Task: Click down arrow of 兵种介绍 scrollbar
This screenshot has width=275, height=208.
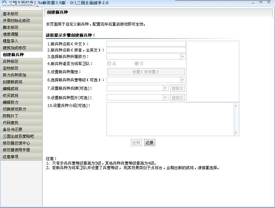Action: (237, 133)
